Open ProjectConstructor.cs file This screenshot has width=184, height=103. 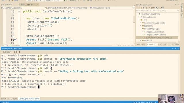[x=156, y=35]
